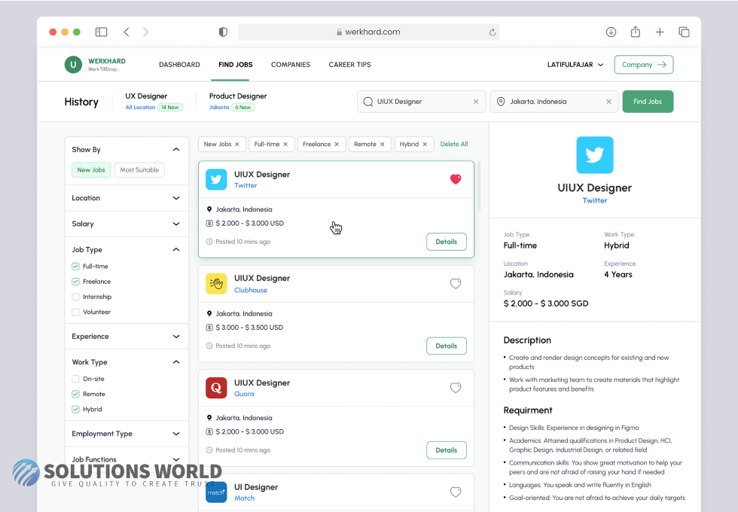
Task: Open the Dashboard nav tab
Action: (179, 65)
